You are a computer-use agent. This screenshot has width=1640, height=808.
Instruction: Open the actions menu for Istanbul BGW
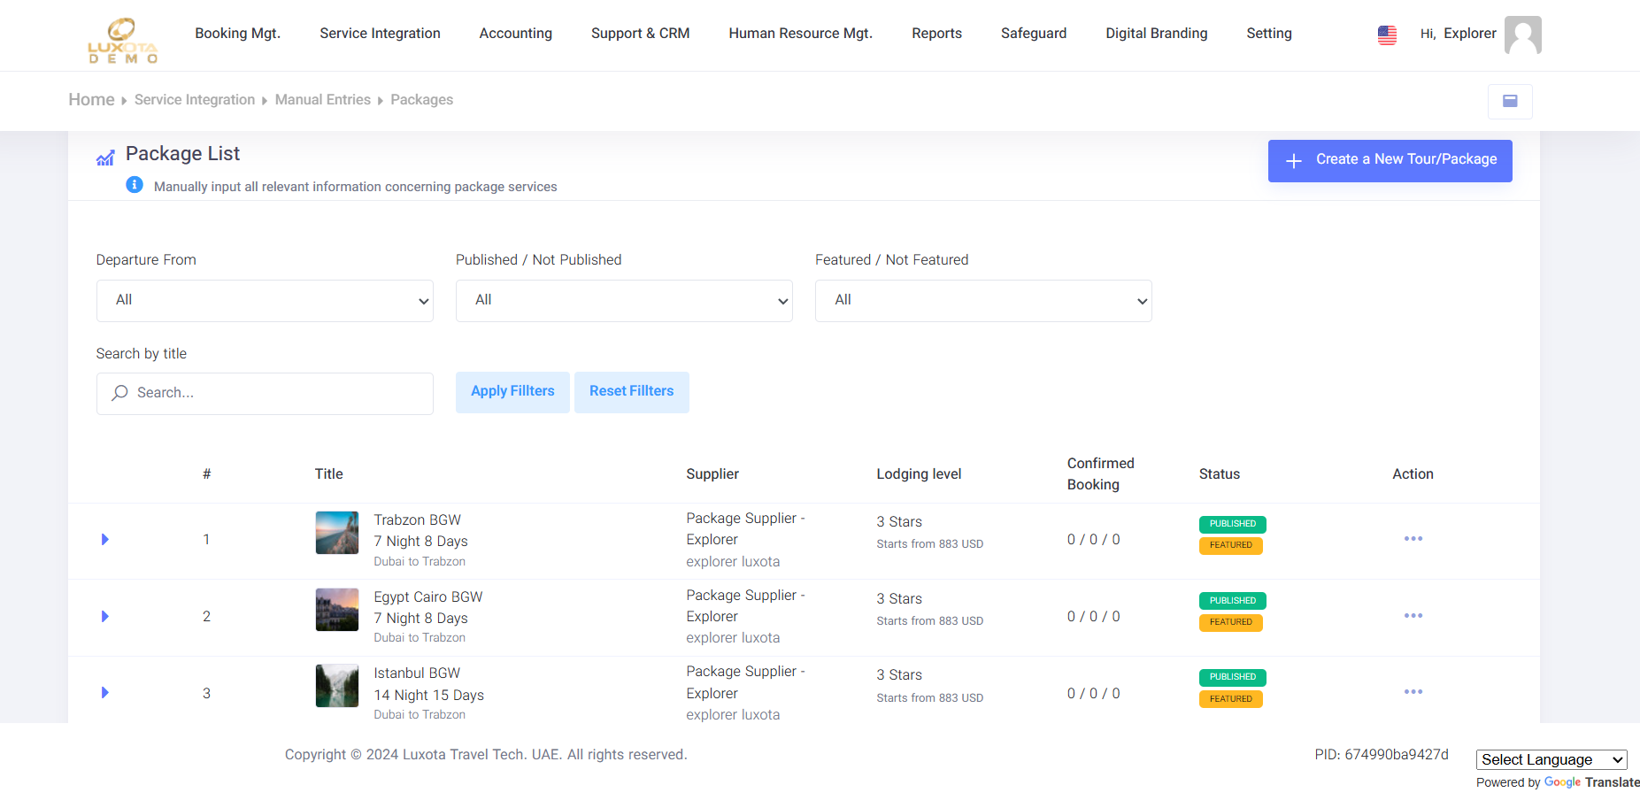click(1413, 692)
